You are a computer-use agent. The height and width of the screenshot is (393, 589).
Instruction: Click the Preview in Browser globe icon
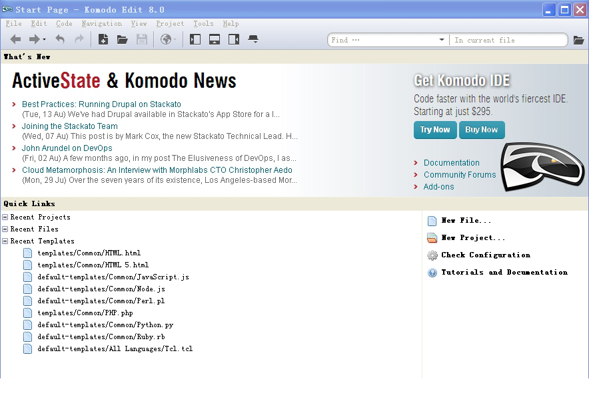(x=166, y=39)
